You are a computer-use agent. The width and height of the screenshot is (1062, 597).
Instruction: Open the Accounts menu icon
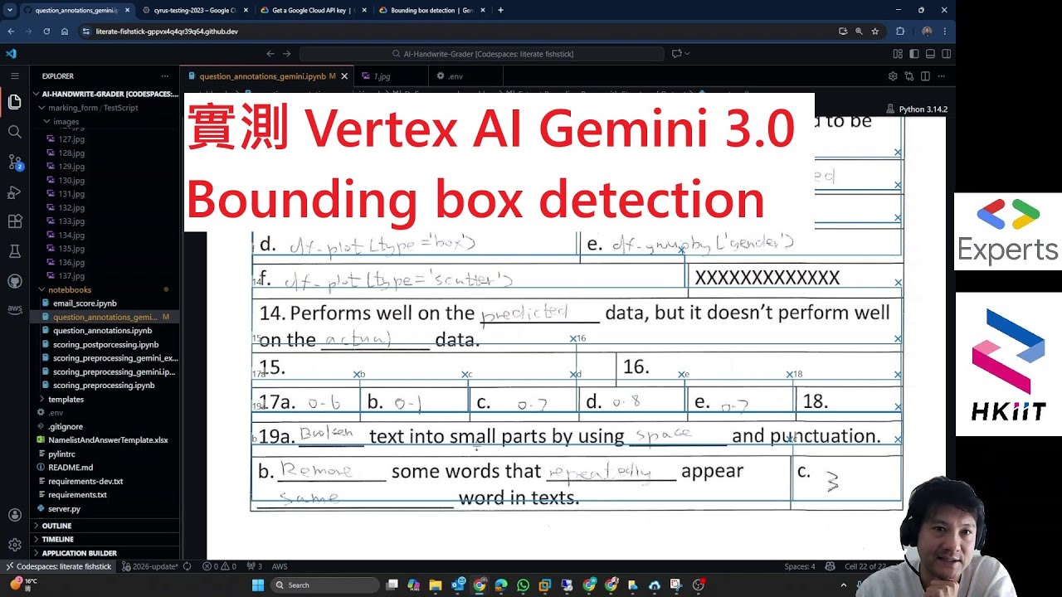14,515
